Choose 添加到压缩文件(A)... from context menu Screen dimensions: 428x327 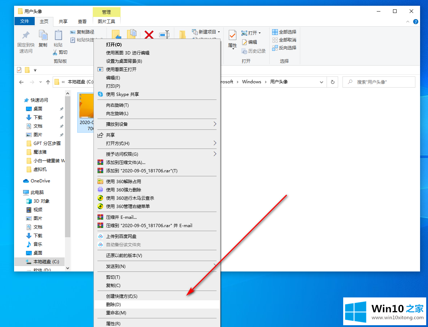pyautogui.click(x=157, y=162)
